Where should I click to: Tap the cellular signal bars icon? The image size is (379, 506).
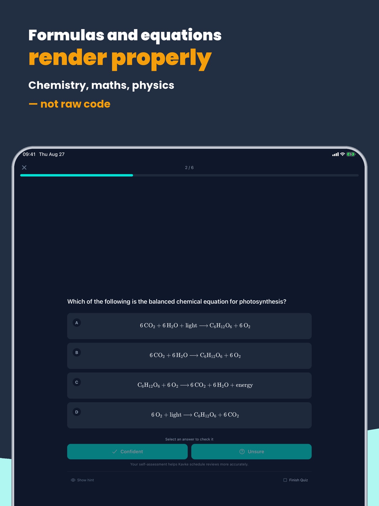(x=335, y=154)
